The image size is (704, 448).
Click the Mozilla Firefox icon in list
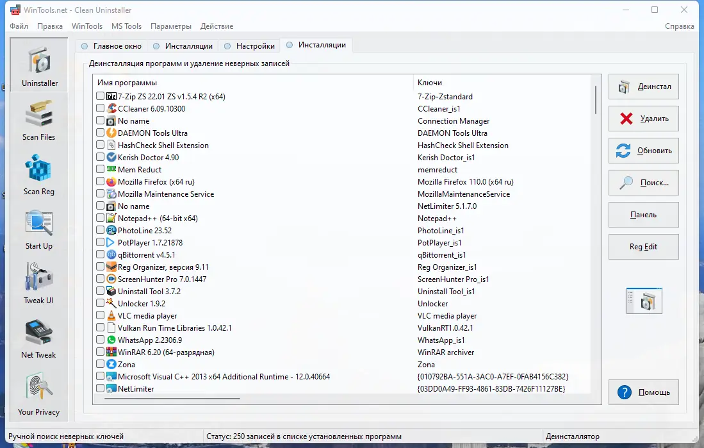coord(111,181)
